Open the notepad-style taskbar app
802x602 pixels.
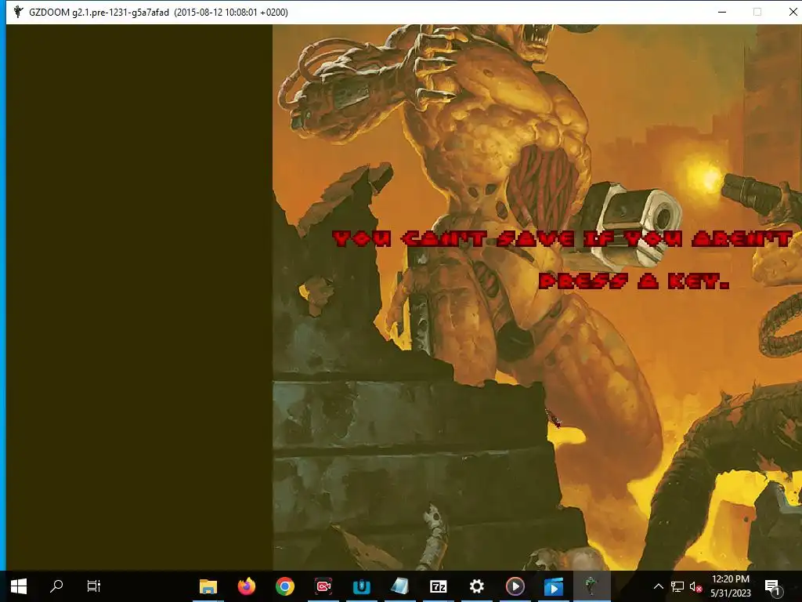400,586
